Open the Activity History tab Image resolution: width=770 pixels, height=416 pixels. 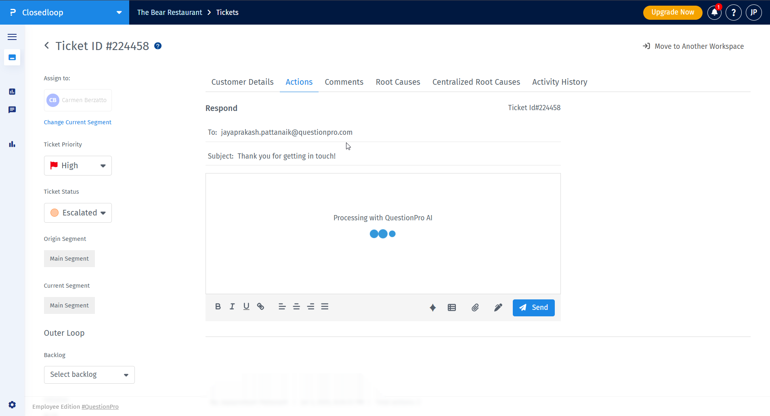coord(560,82)
